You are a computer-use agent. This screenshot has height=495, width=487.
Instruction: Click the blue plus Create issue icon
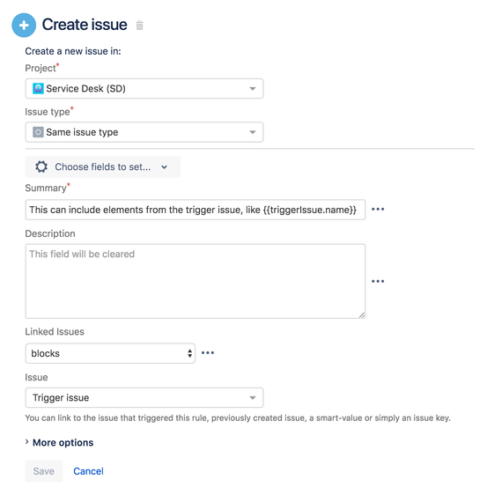(x=24, y=26)
